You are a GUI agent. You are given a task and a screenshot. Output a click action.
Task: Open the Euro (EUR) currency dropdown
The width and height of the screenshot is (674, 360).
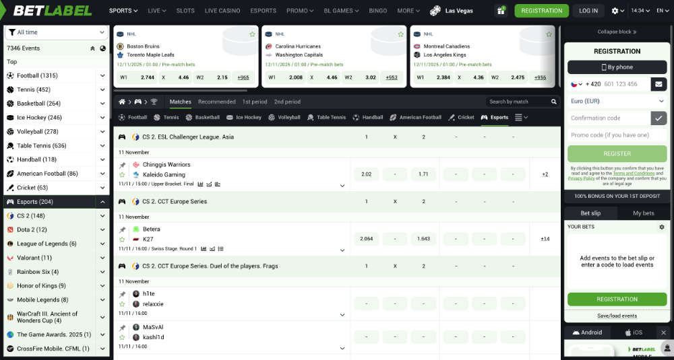[617, 101]
